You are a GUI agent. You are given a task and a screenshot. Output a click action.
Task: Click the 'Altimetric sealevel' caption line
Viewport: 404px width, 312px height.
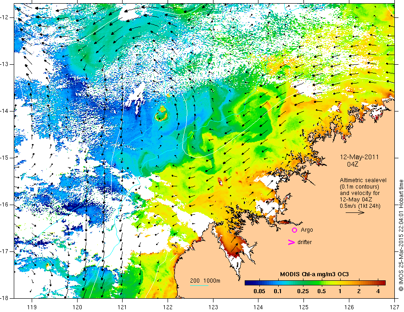point(363,180)
